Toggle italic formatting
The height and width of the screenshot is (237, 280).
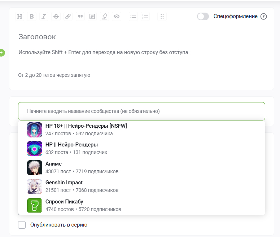pyautogui.click(x=44, y=17)
